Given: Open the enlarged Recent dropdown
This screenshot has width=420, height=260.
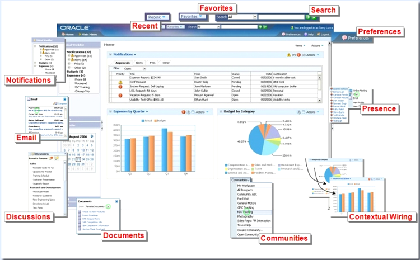Looking at the screenshot, I should click(x=157, y=17).
